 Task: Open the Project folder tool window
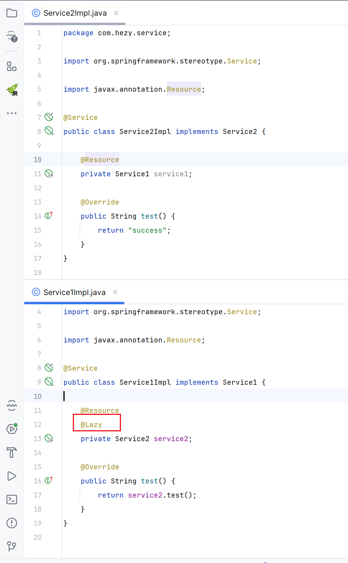pos(12,13)
